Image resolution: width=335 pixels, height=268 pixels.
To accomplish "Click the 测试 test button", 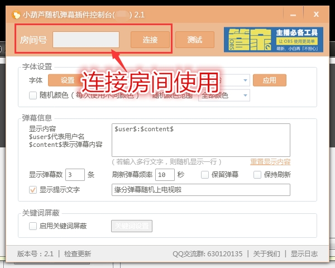I will coord(195,40).
